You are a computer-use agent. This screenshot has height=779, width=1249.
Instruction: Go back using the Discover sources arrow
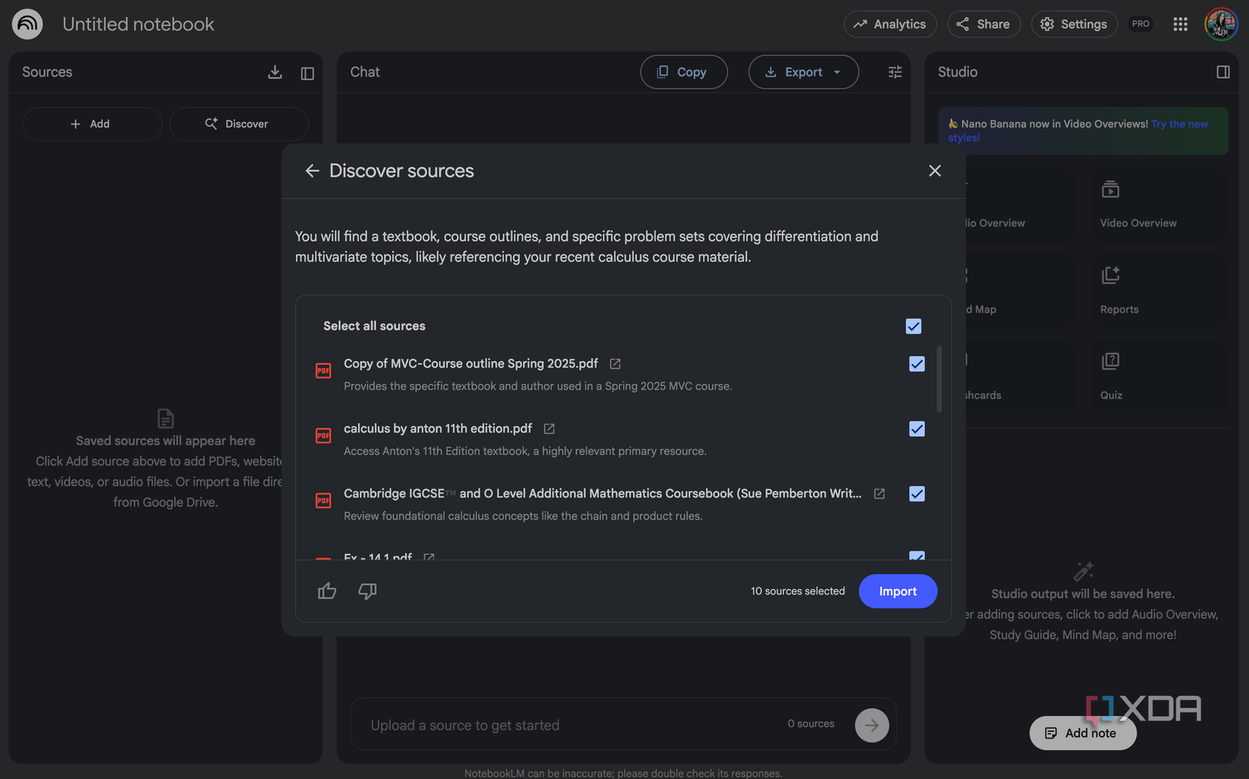pyautogui.click(x=312, y=171)
